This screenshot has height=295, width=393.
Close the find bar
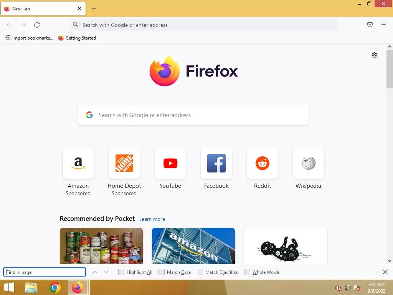tap(385, 272)
